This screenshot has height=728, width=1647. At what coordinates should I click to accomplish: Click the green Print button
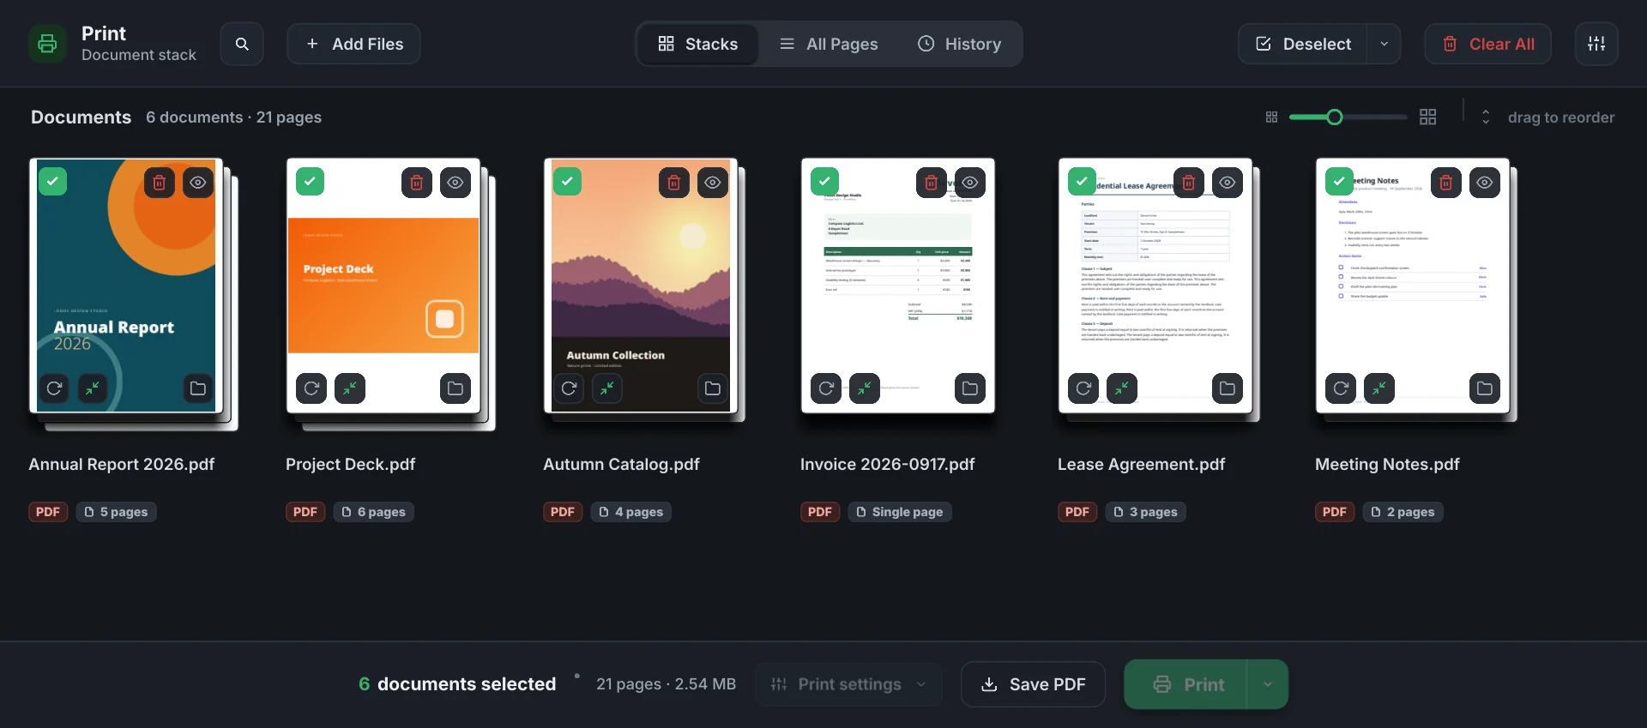(1186, 684)
